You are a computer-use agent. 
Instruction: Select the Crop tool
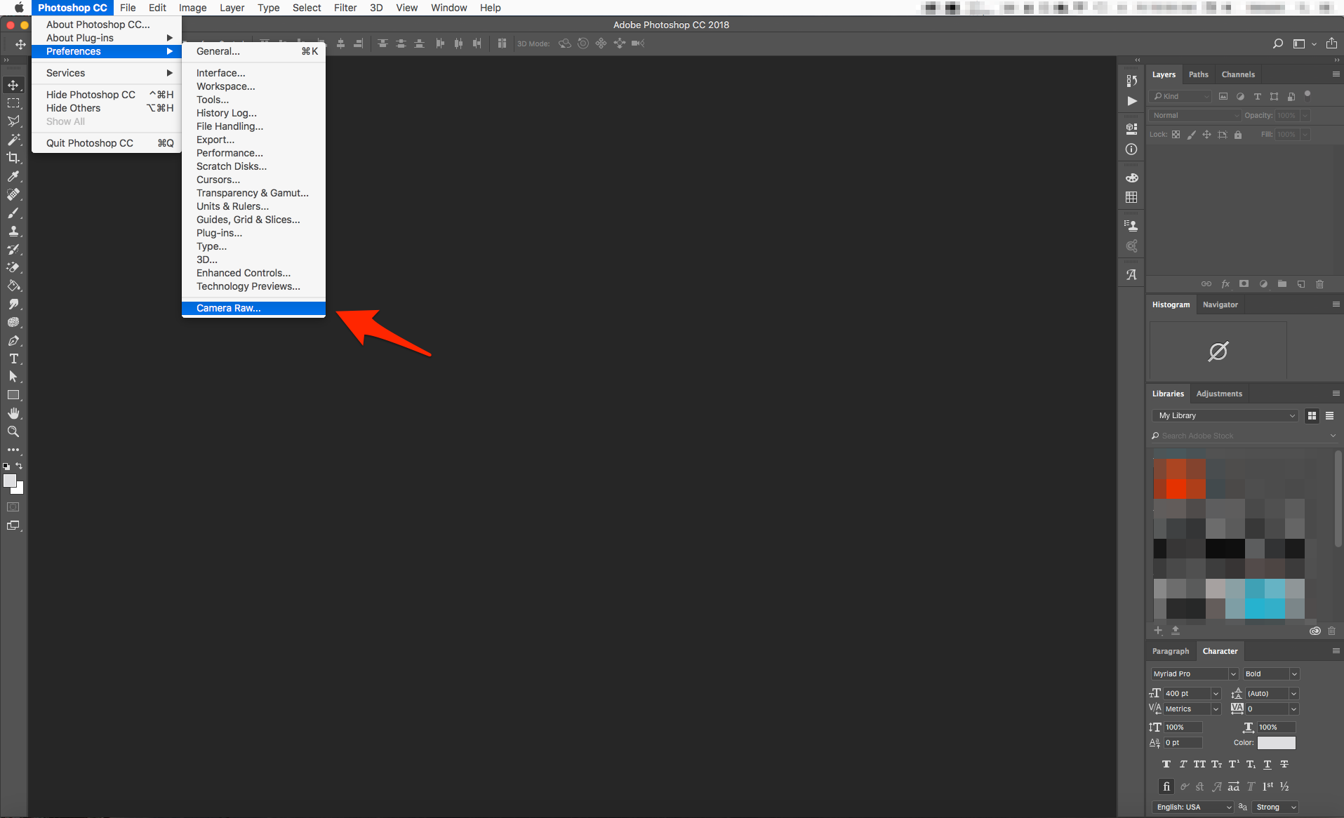pyautogui.click(x=13, y=158)
